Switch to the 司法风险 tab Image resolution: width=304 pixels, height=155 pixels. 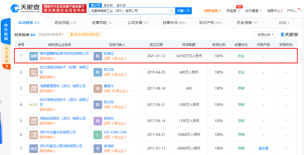click(65, 23)
